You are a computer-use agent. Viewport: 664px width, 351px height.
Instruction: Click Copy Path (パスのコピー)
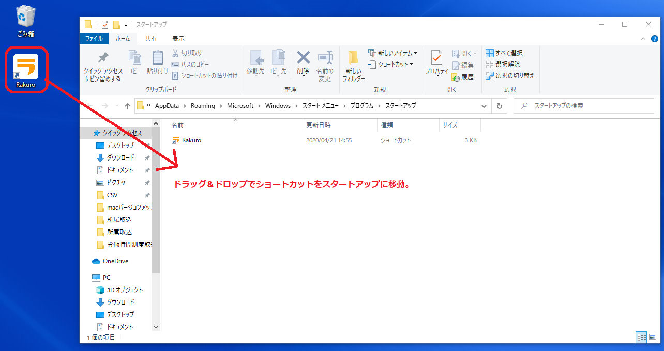(x=190, y=64)
